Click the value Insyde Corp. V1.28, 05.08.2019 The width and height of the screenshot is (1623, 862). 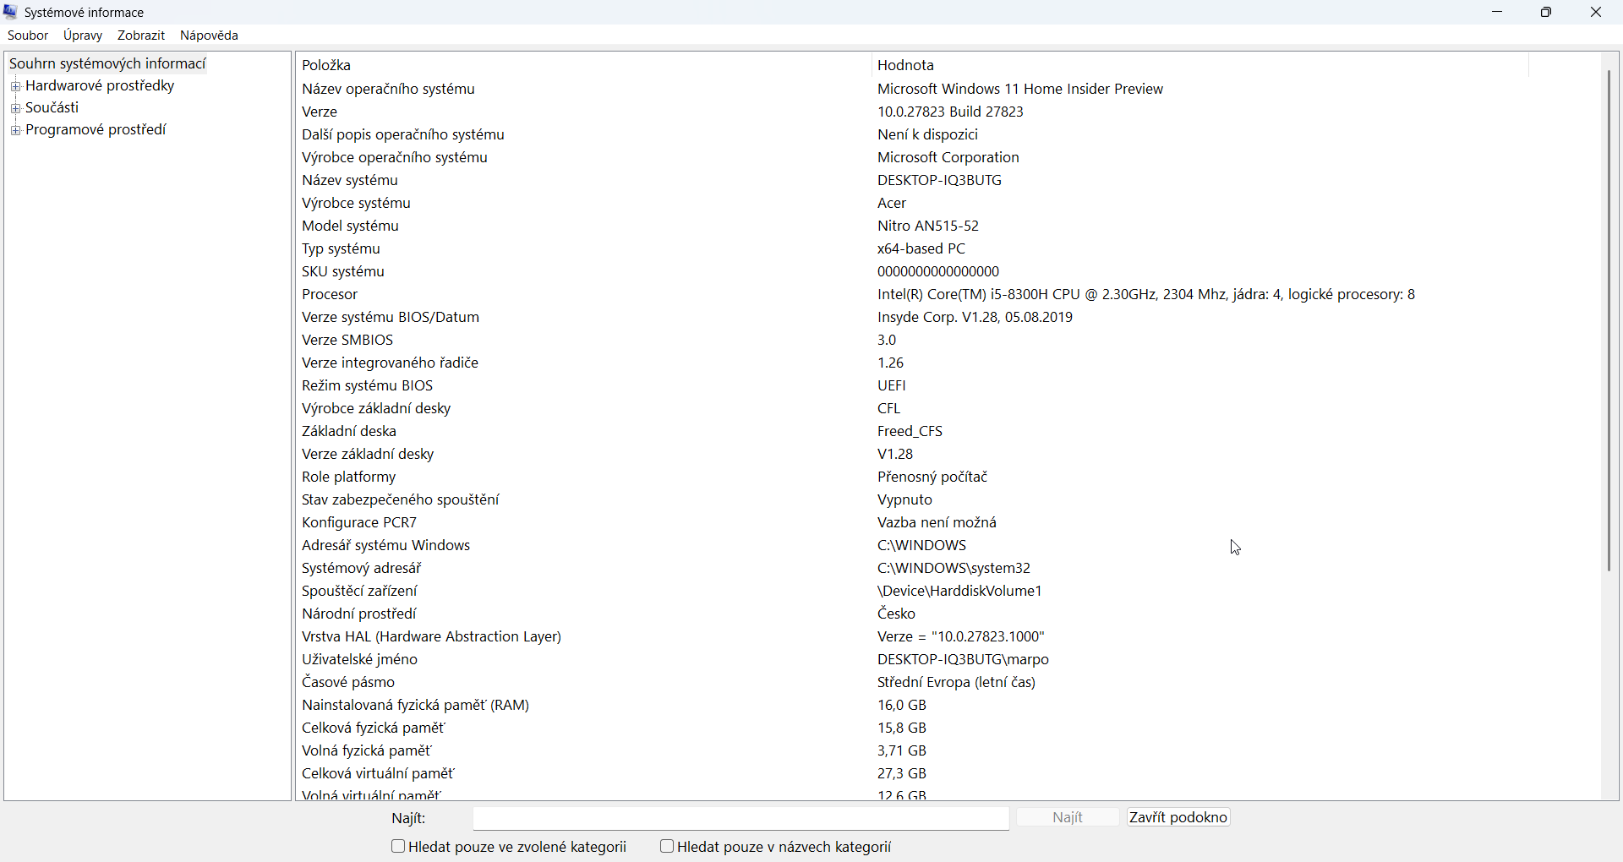975,317
